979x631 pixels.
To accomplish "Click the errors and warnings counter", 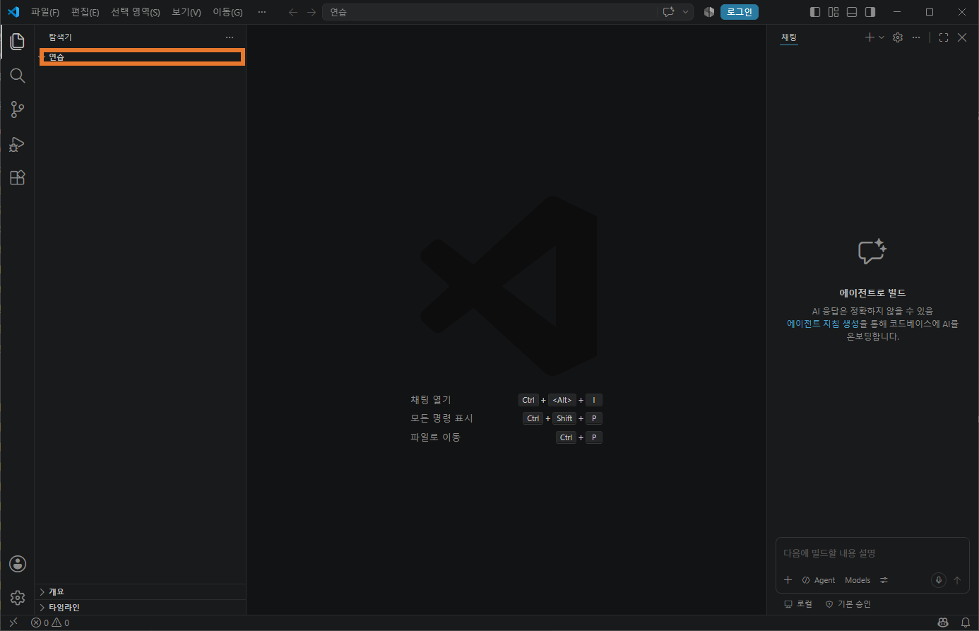I will pyautogui.click(x=50, y=623).
